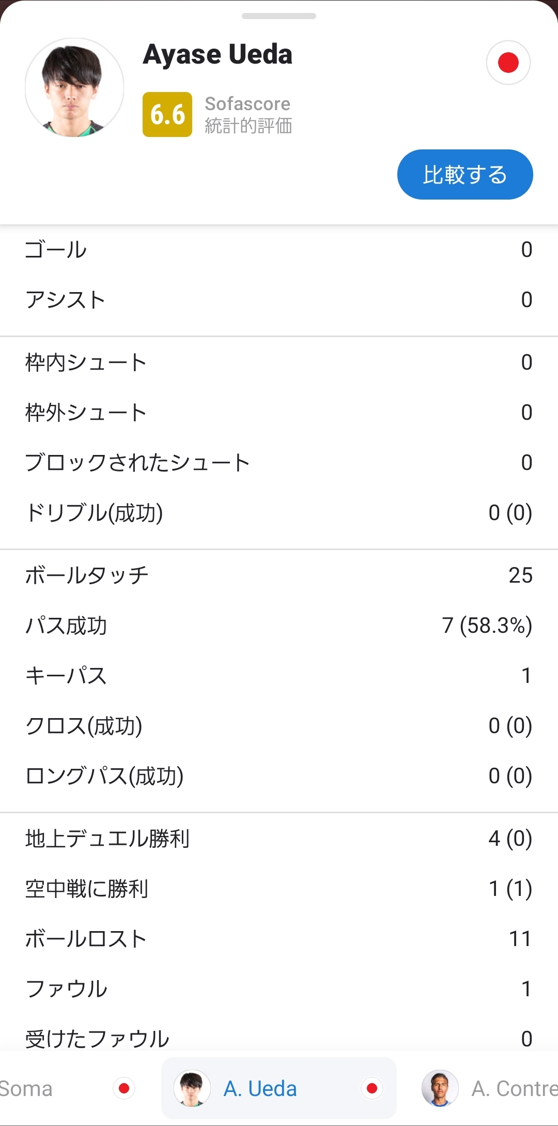Screen dimensions: 558x1126
Task: Switch to the Soma player tab
Action: pos(26,1088)
